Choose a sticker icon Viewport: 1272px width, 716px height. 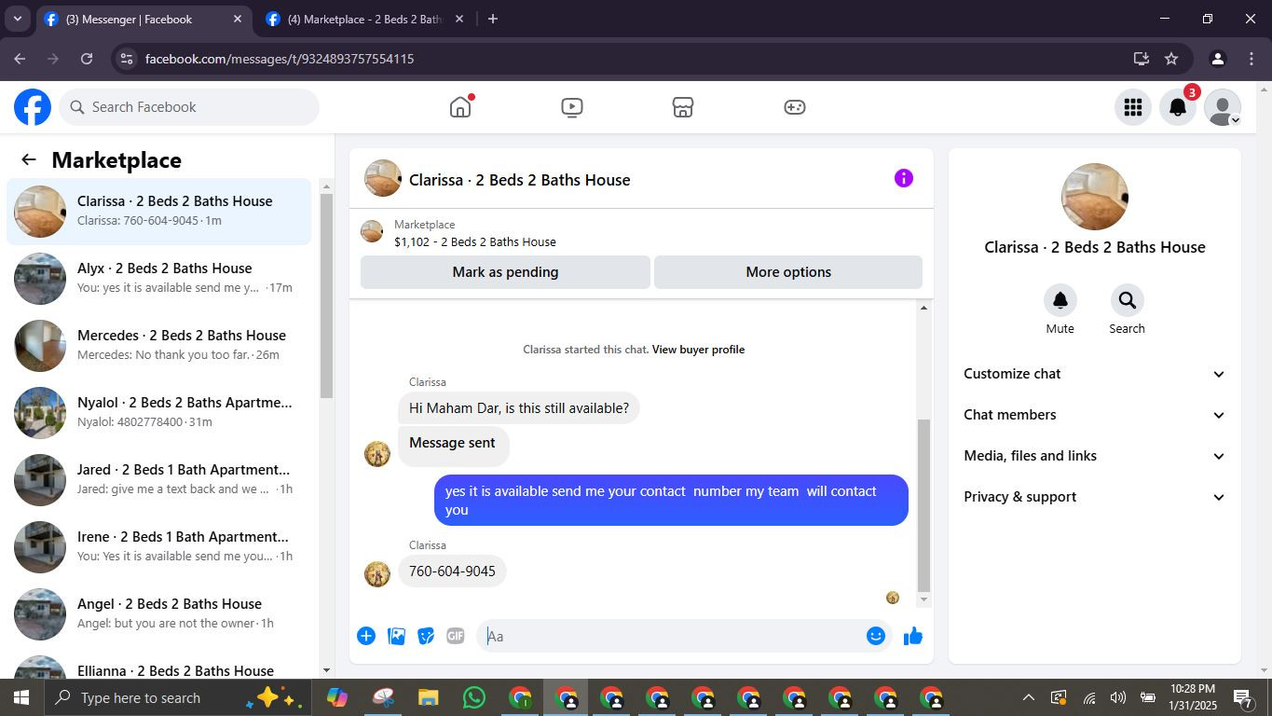click(x=426, y=636)
